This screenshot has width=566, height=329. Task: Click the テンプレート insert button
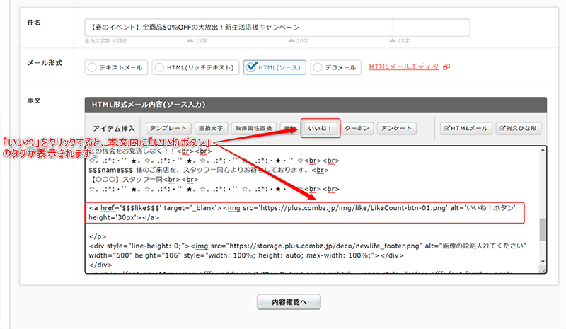[168, 129]
